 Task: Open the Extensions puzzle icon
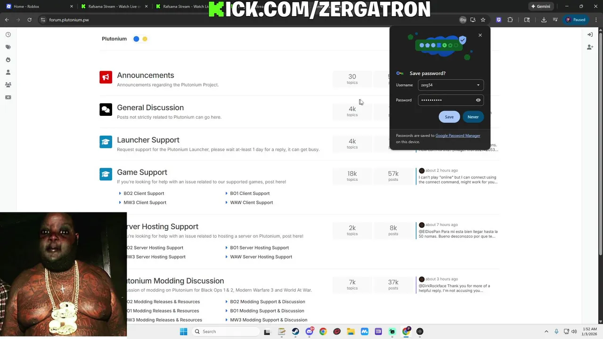pyautogui.click(x=510, y=20)
